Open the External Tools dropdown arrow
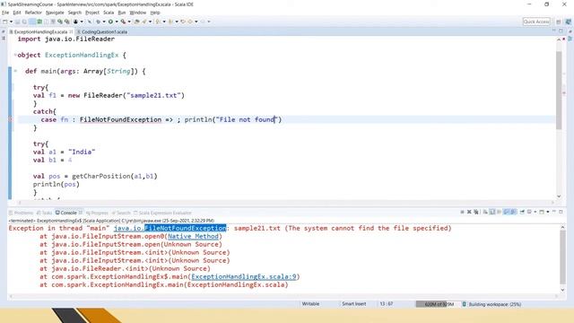The image size is (574, 323). point(129,22)
